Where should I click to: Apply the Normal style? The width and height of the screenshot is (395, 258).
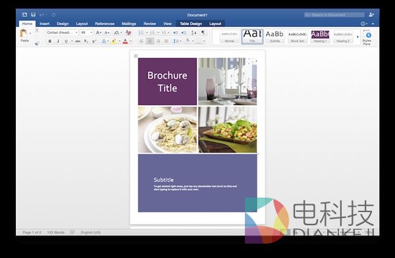pyautogui.click(x=229, y=37)
